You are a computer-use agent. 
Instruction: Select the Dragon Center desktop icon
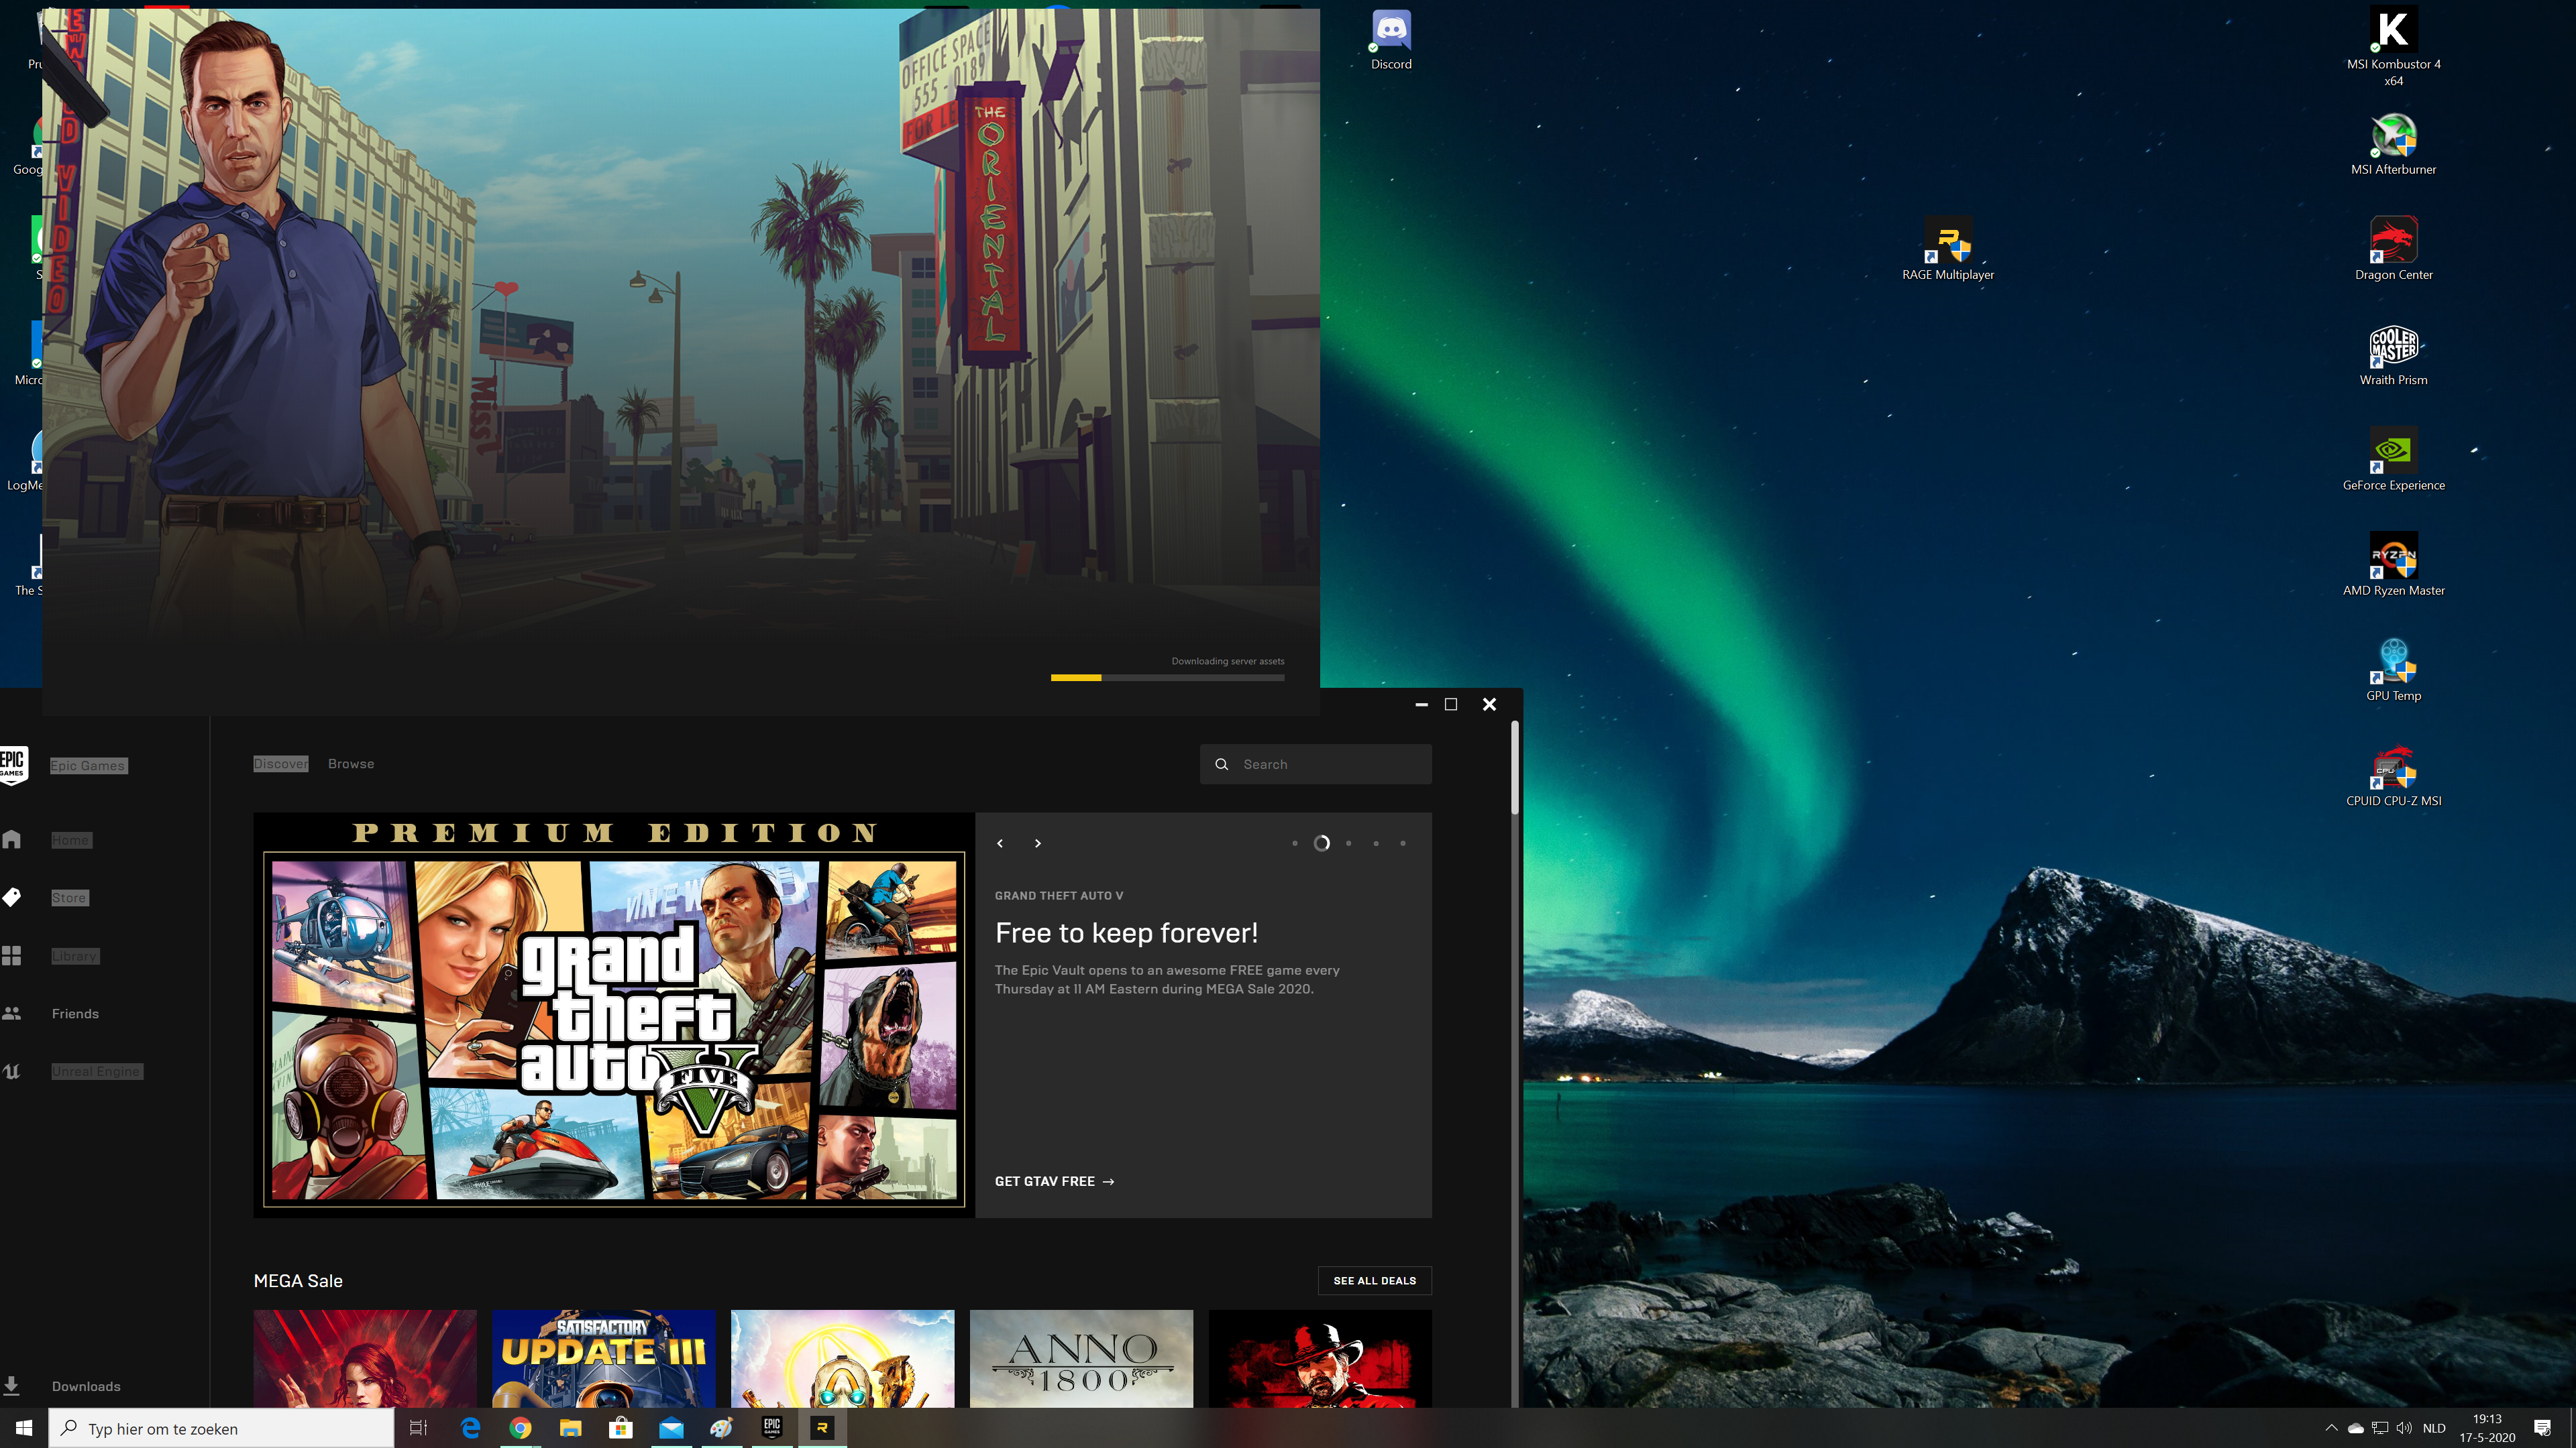(x=2393, y=250)
